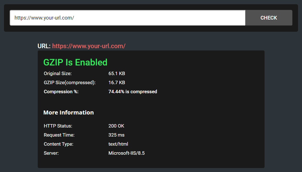Click the URL input field
This screenshot has height=172, width=302.
click(127, 18)
